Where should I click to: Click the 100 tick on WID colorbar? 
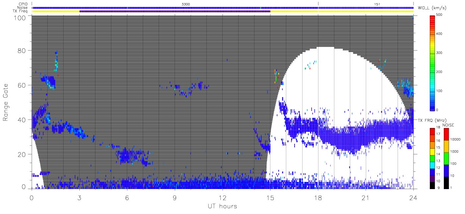440,91
